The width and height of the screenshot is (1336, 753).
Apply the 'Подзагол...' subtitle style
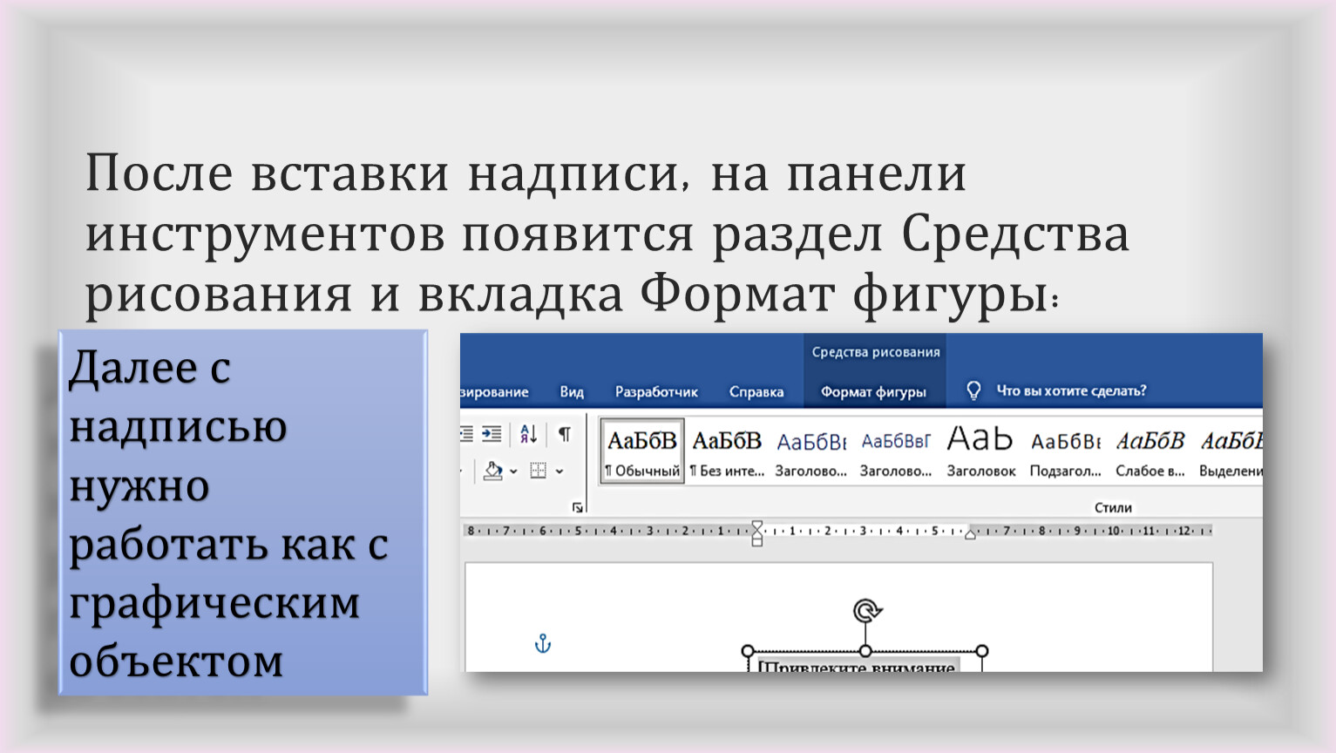[x=1066, y=451]
